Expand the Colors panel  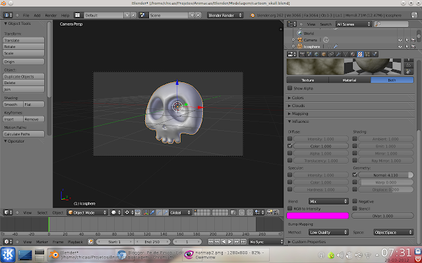click(x=296, y=98)
